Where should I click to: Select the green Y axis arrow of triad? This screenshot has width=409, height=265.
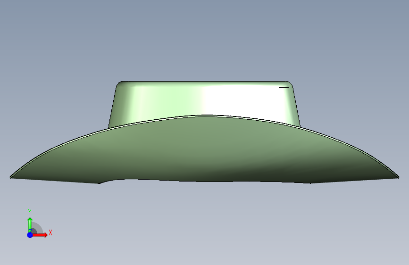(30, 224)
